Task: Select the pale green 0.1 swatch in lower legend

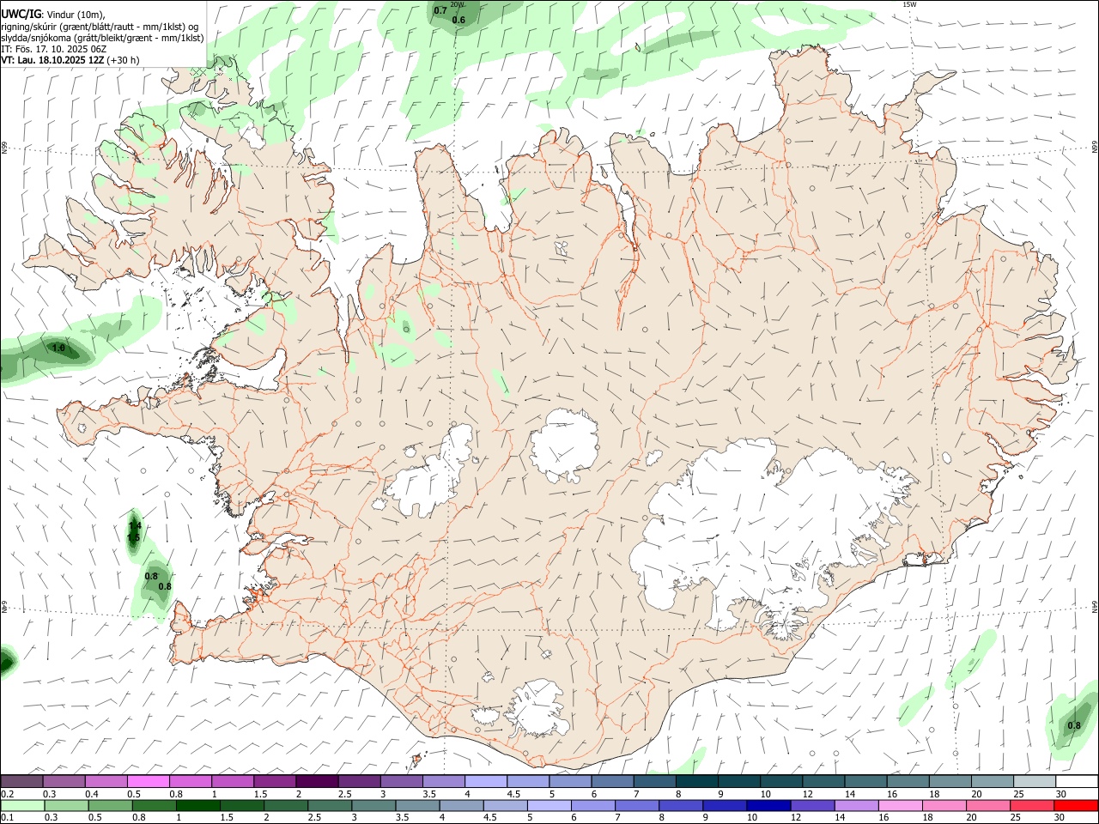Action: 22,806
